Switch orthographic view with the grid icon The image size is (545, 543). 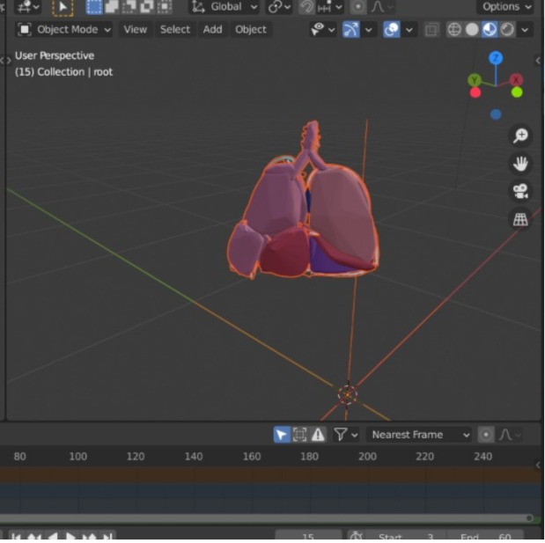(520, 219)
